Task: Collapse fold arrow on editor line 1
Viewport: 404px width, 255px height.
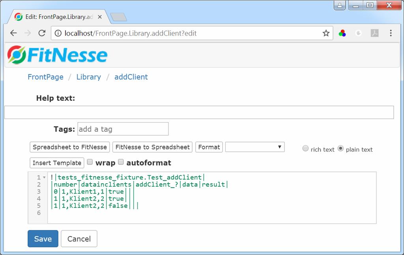Action: click(44, 177)
